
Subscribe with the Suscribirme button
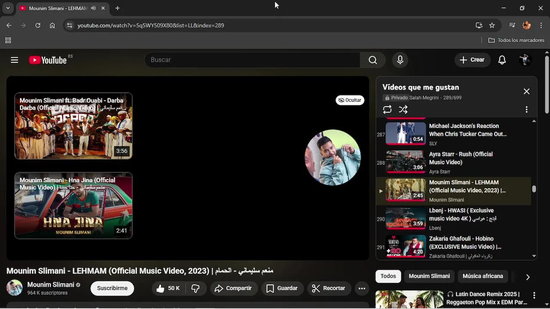(x=112, y=288)
